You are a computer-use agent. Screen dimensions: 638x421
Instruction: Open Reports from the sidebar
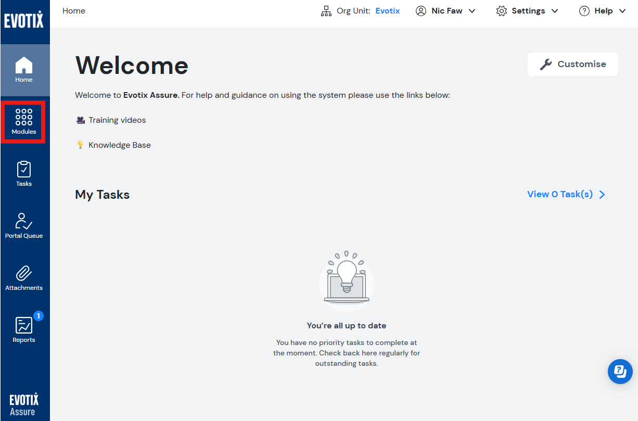tap(24, 330)
